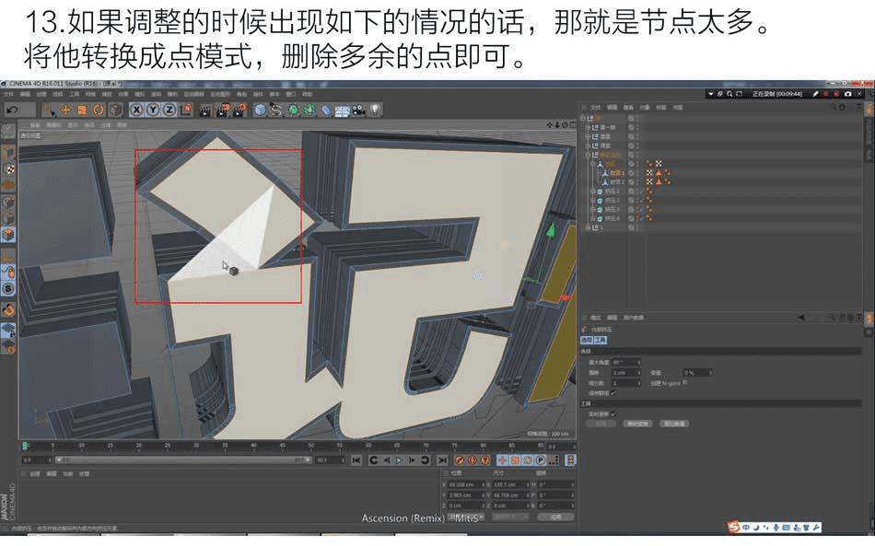Click the X position field in coordinates

coord(465,484)
